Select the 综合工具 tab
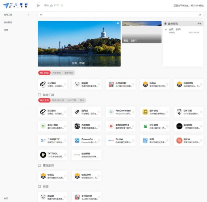This screenshot has width=207, height=202. click(44, 100)
